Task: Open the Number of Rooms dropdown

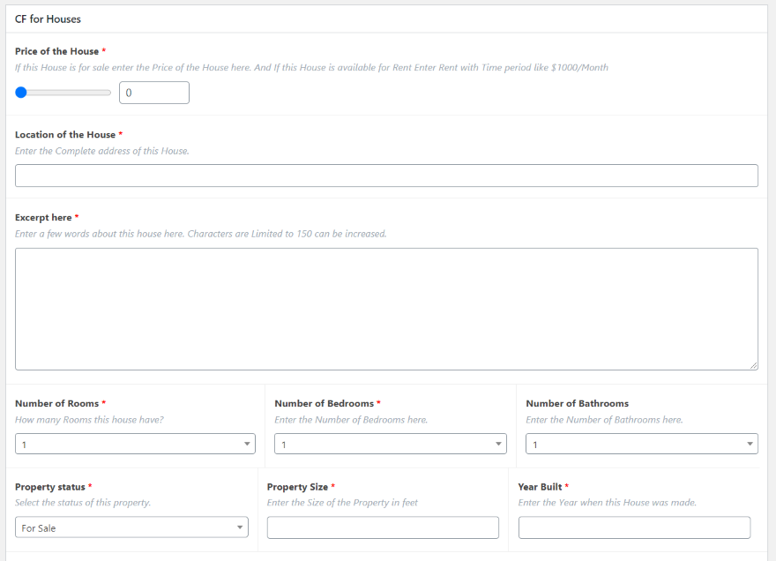Action: click(135, 445)
